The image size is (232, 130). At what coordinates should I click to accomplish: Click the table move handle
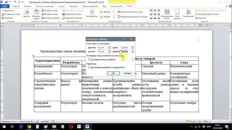pos(33,56)
